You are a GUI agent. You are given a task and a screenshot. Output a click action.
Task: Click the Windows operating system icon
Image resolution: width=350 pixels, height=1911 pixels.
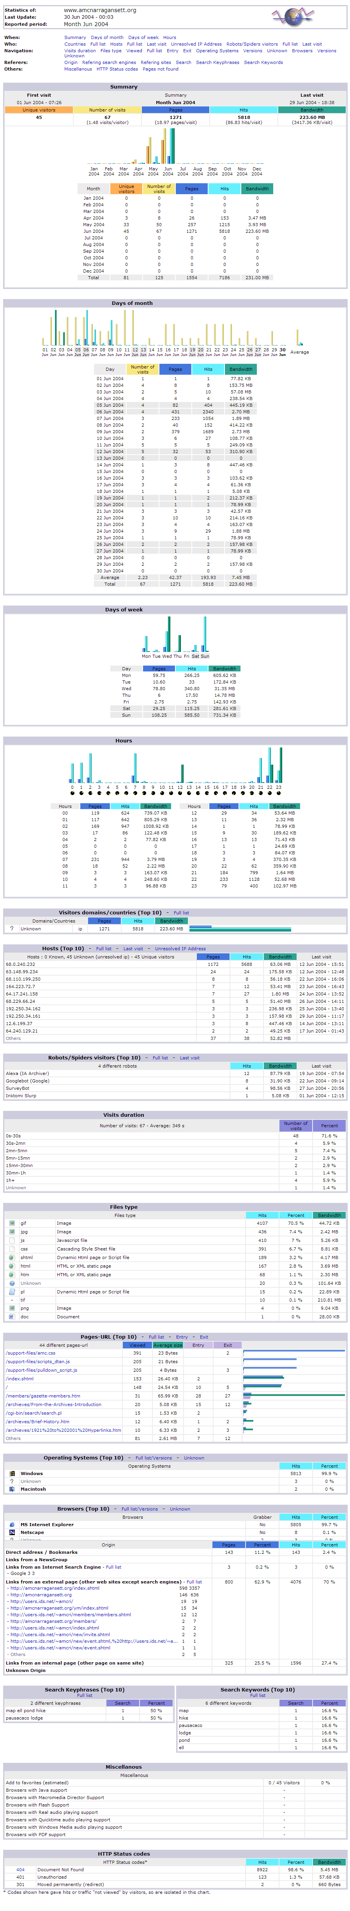(x=12, y=1473)
